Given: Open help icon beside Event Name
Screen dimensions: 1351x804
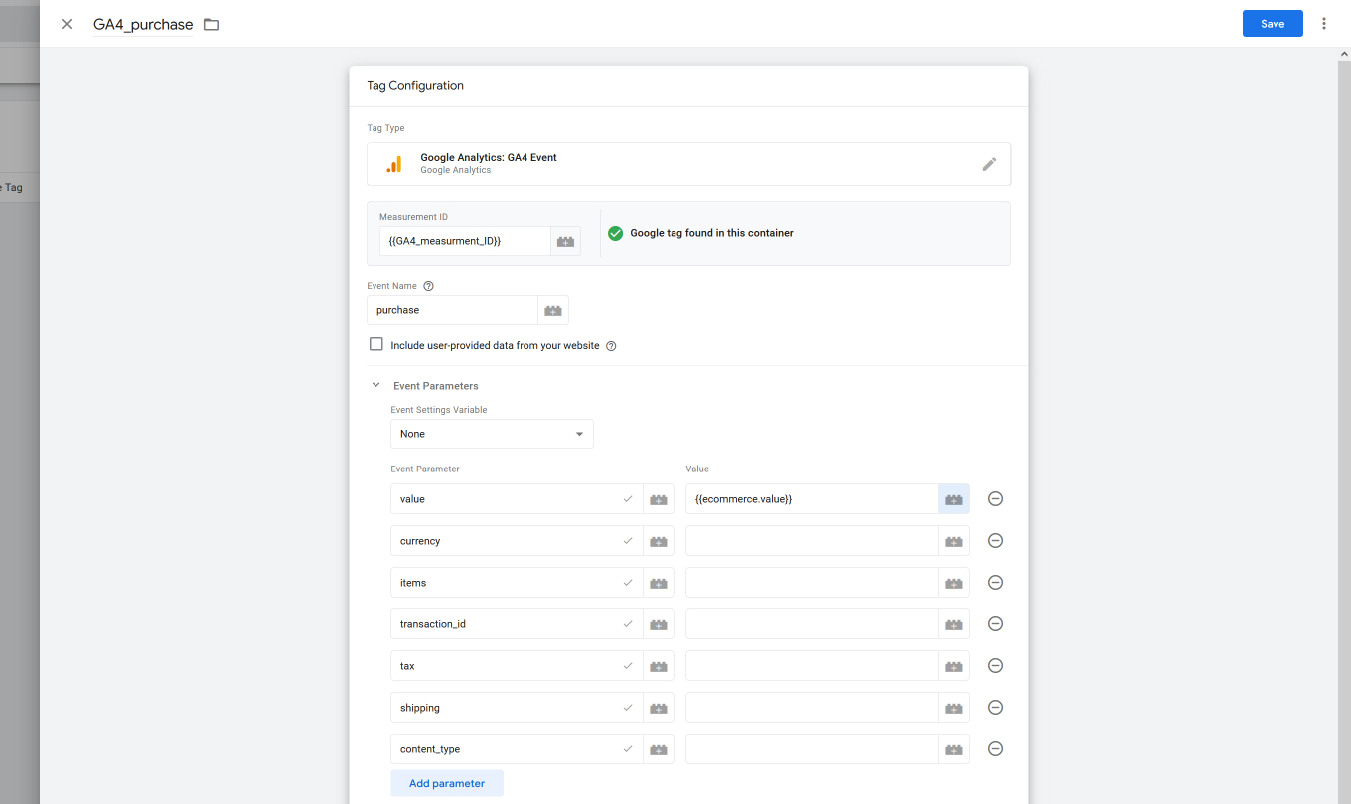Looking at the screenshot, I should click(429, 286).
